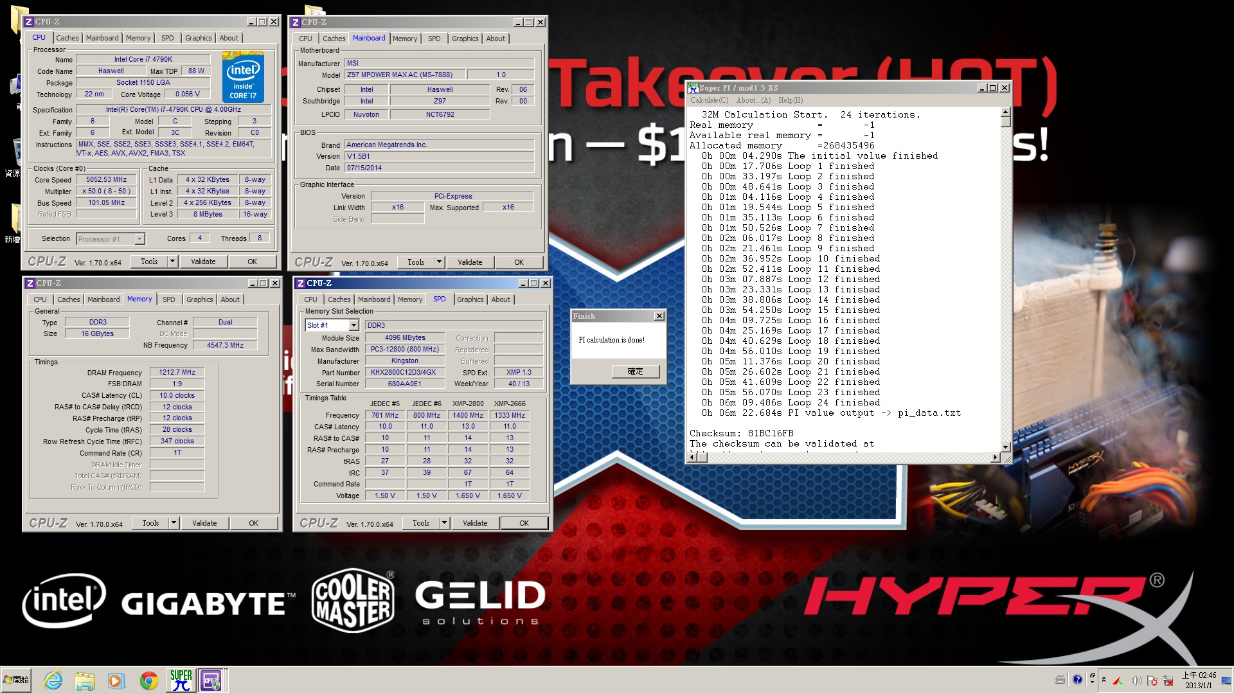
Task: Click Validate in the CPU tab window
Action: pos(203,262)
